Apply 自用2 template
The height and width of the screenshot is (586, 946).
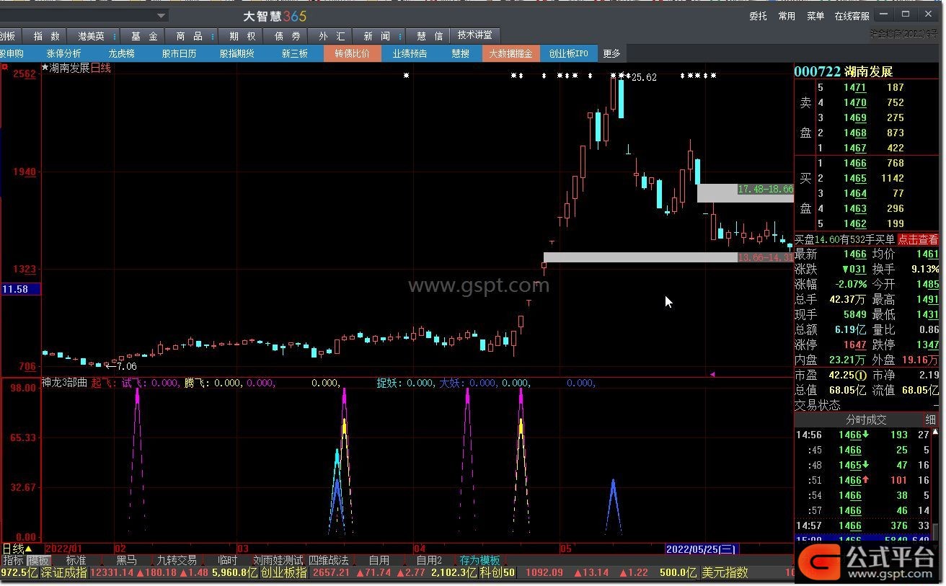[429, 560]
